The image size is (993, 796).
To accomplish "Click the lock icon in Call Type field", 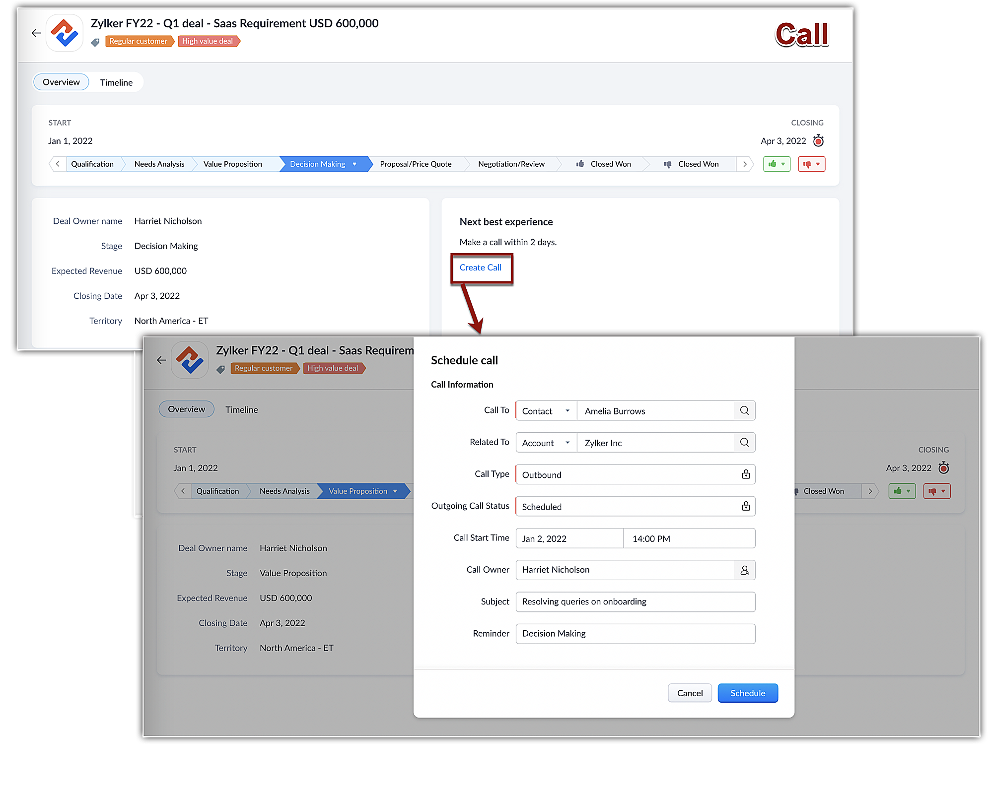I will 746,474.
